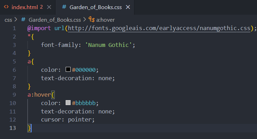Click the CSS hash icon on Garden_of_Books.css tab
Screen dimensions: 257x139
click(x=64, y=7)
